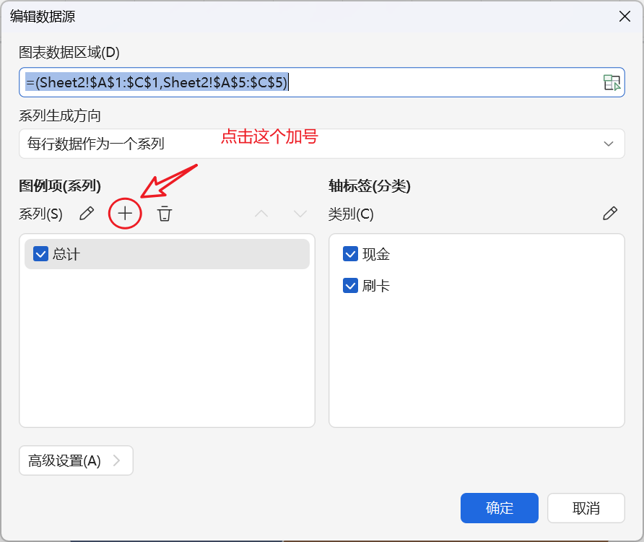
Task: Click the range selector icon in data range field
Action: tap(612, 82)
